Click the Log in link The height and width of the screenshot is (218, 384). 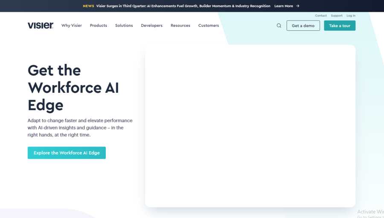click(x=351, y=15)
